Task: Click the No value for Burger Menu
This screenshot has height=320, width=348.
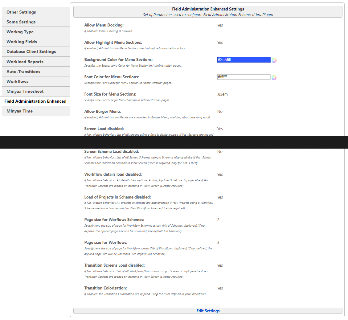Action: [x=220, y=111]
